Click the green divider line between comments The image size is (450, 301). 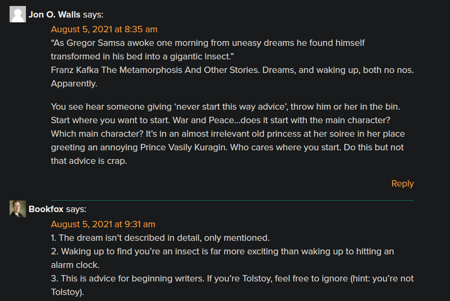click(232, 200)
